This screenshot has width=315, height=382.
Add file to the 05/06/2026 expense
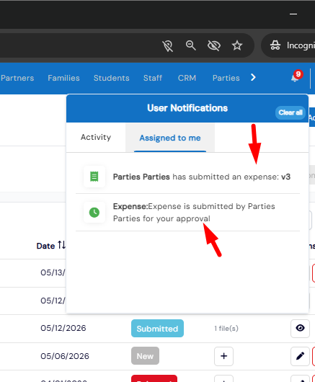223,356
